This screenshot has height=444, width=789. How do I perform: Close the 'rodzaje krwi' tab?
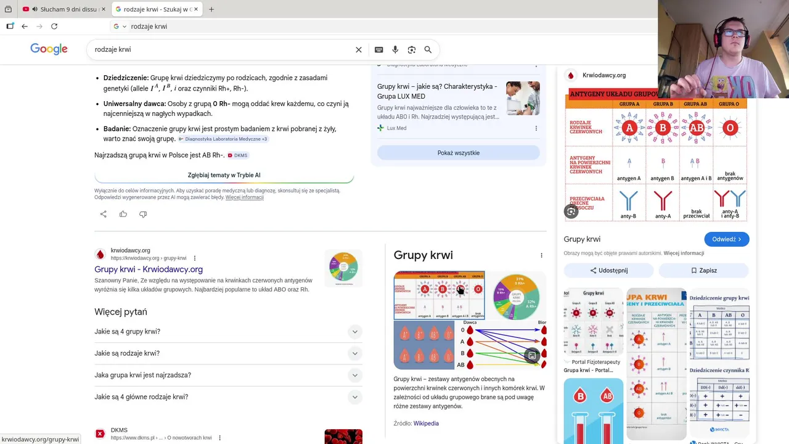click(197, 9)
